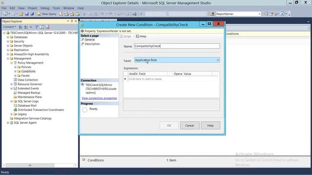Select Data Collection in the tree
Image resolution: width=312 pixels, height=175 pixels.
pyautogui.click(x=28, y=80)
